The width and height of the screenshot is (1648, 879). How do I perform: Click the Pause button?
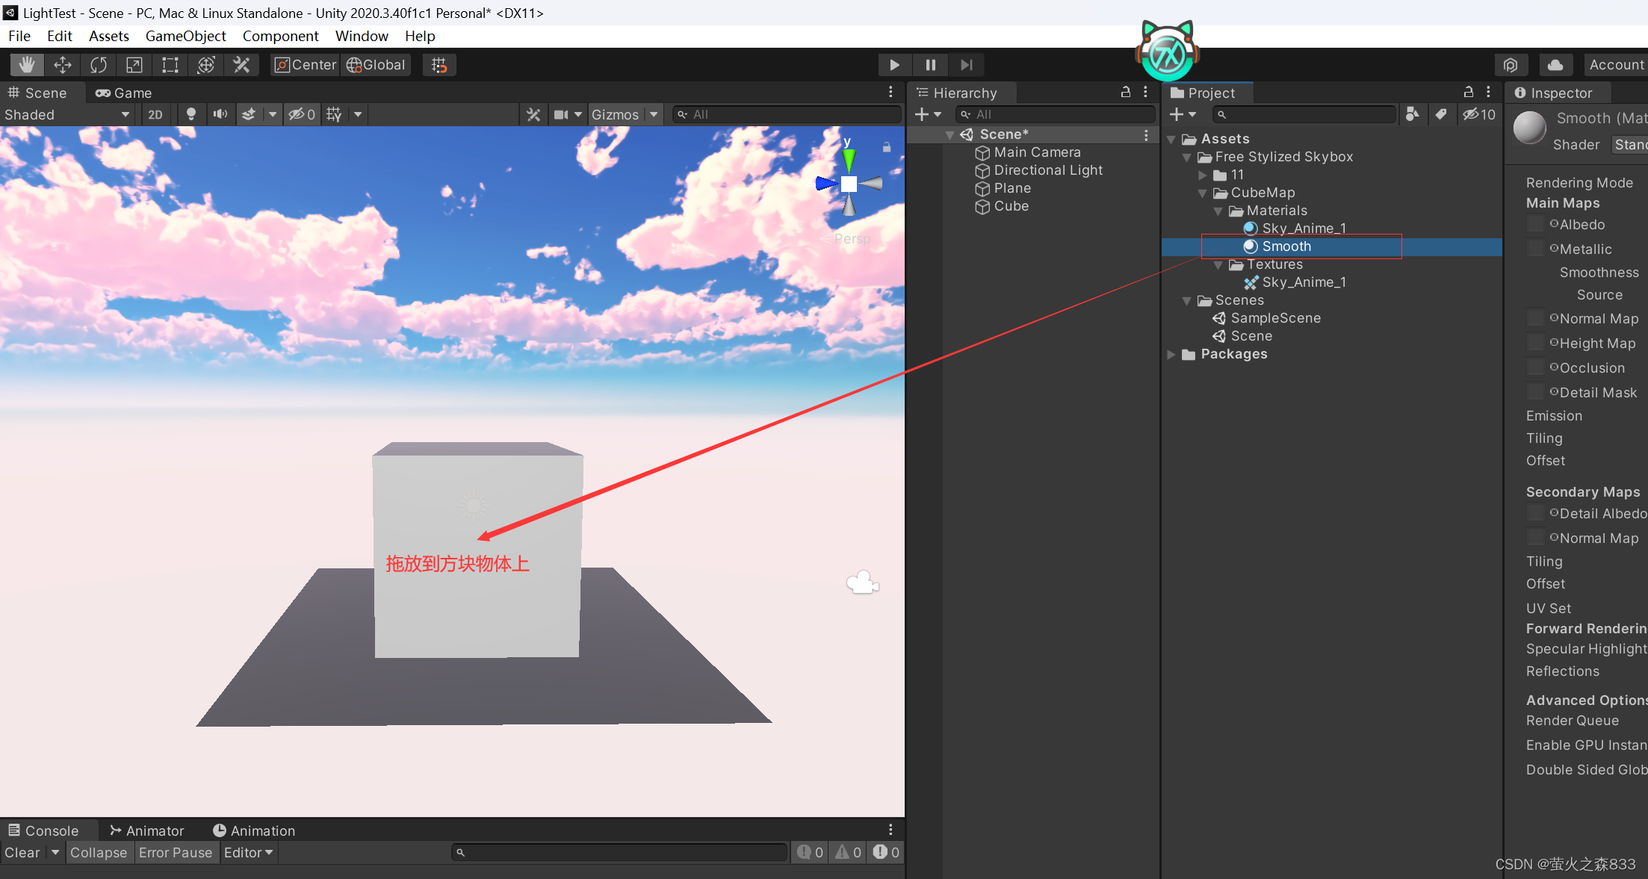pyautogui.click(x=930, y=65)
